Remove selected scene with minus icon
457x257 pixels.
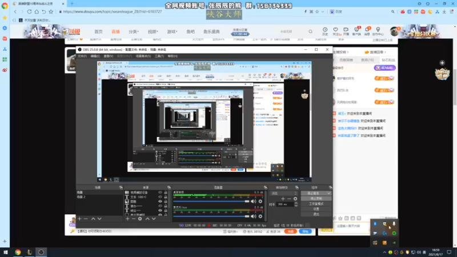(x=86, y=219)
